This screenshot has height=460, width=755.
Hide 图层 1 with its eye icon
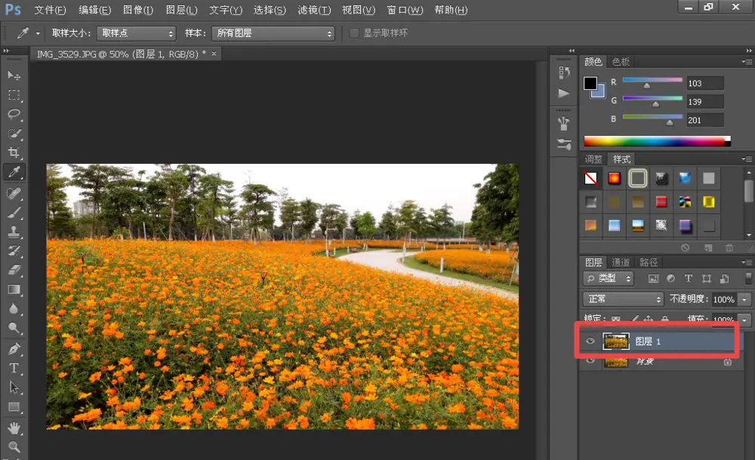(x=590, y=342)
